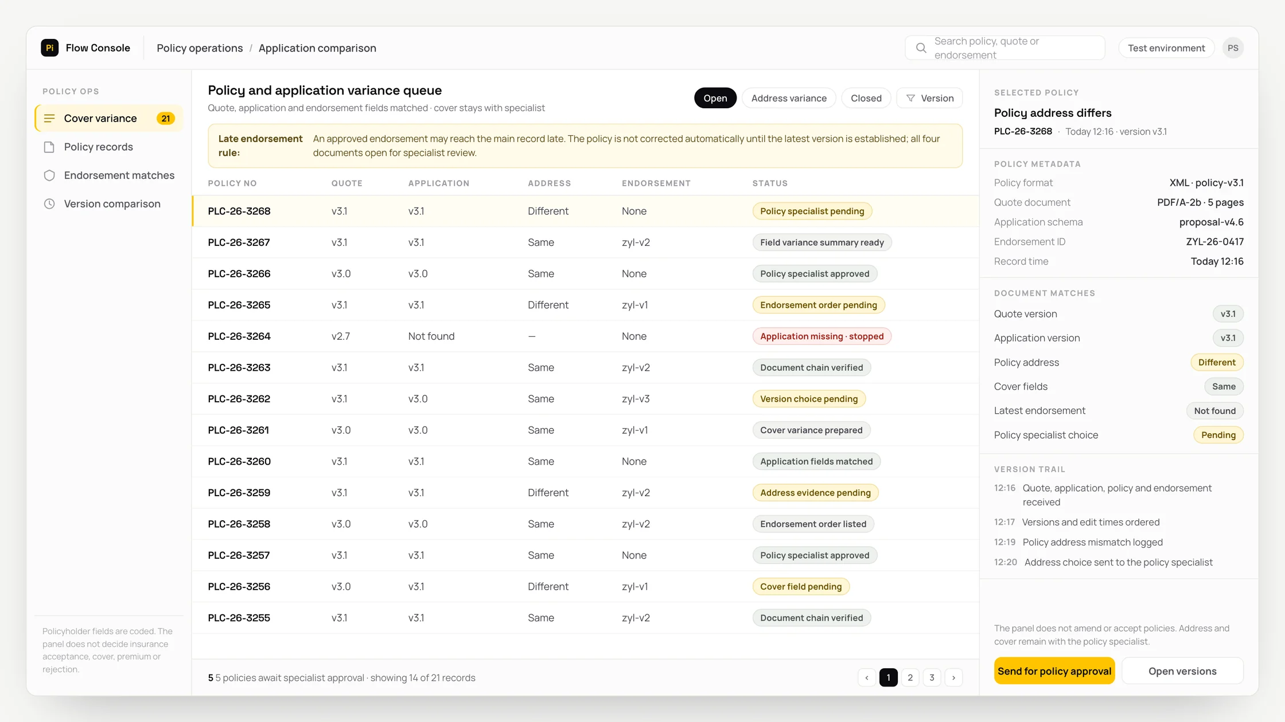Click Cover variance prepared badge
The height and width of the screenshot is (722, 1285).
811,430
